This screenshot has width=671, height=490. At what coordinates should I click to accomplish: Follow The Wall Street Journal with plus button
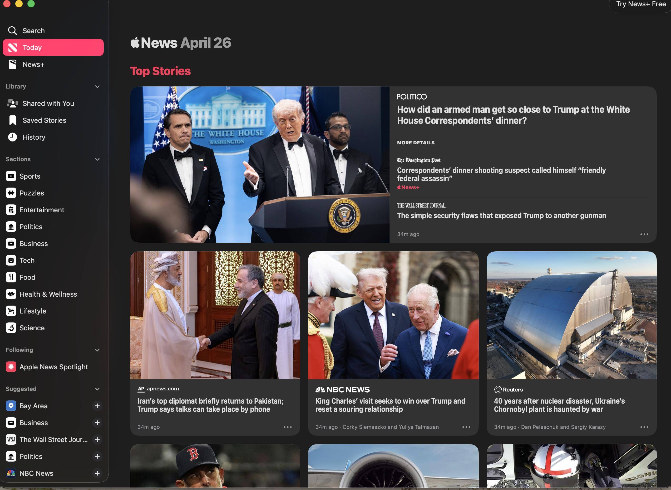(97, 440)
